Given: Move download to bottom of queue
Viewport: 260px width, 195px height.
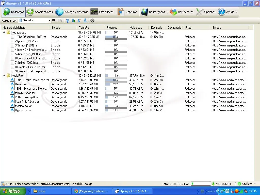Looking at the screenshot, I should pos(85,21).
